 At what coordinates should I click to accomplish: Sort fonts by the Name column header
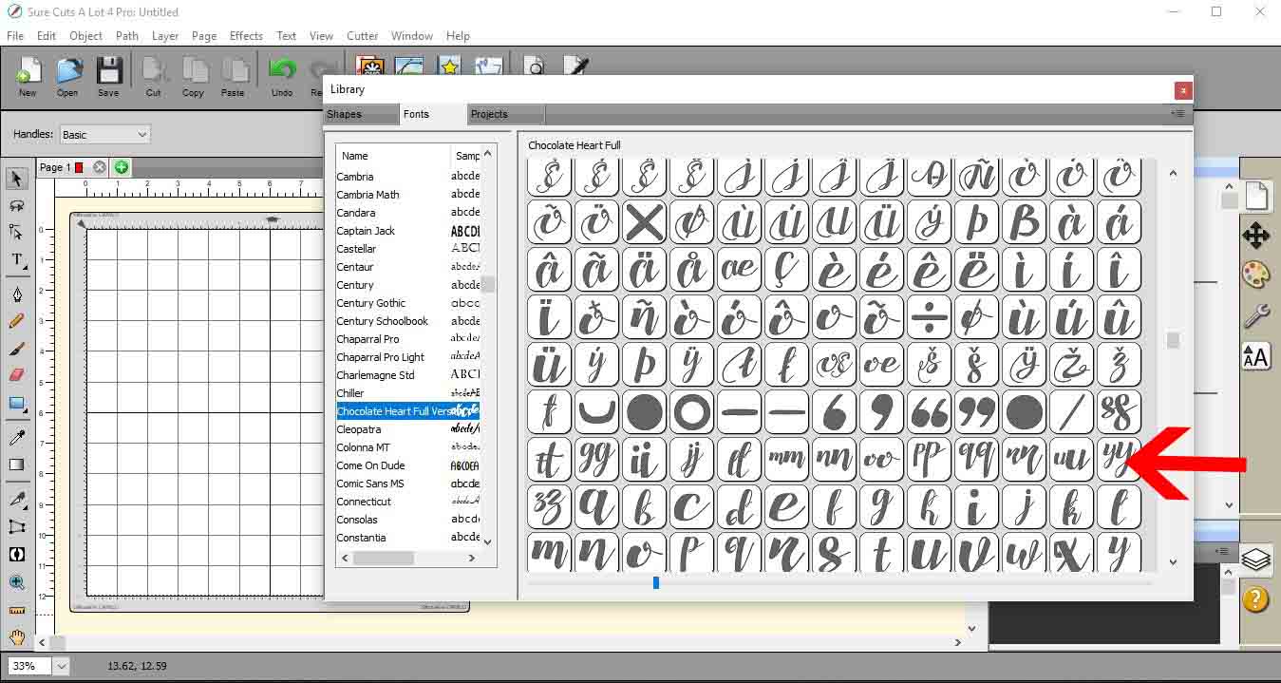click(x=393, y=156)
